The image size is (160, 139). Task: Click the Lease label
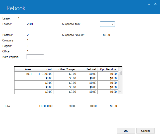tap(7, 18)
